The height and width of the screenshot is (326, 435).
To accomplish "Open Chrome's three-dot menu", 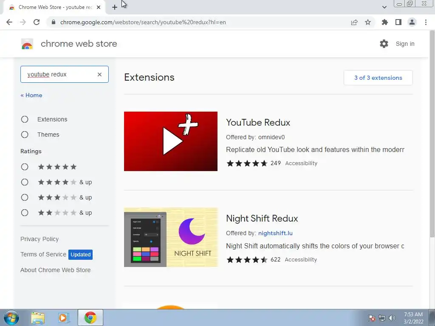I will [426, 22].
